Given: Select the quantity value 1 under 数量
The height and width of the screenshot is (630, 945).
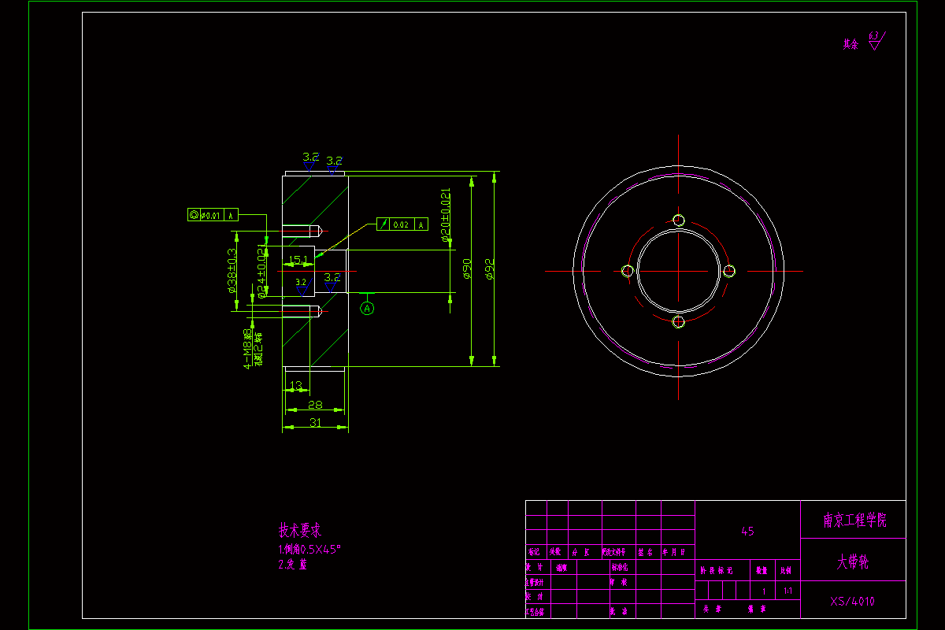Looking at the screenshot, I should coord(763,591).
